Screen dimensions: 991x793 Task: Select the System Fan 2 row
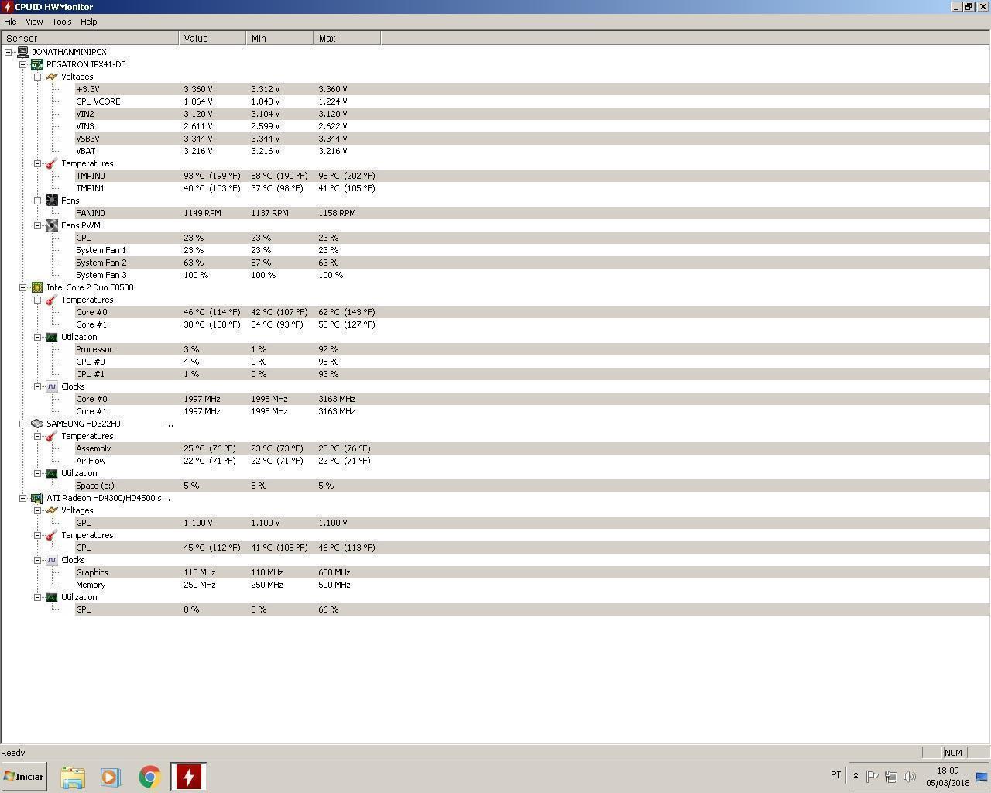(533, 263)
